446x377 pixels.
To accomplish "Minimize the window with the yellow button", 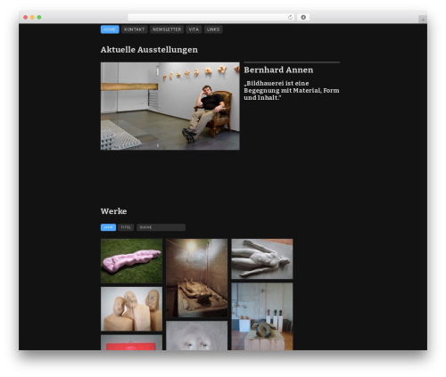I will (x=32, y=17).
